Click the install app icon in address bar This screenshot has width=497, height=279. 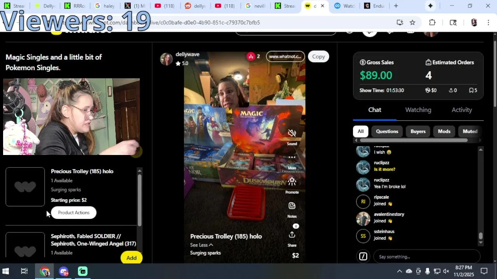(400, 22)
